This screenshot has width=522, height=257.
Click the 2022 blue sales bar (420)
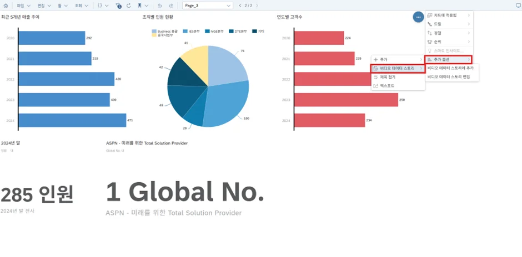click(x=67, y=79)
